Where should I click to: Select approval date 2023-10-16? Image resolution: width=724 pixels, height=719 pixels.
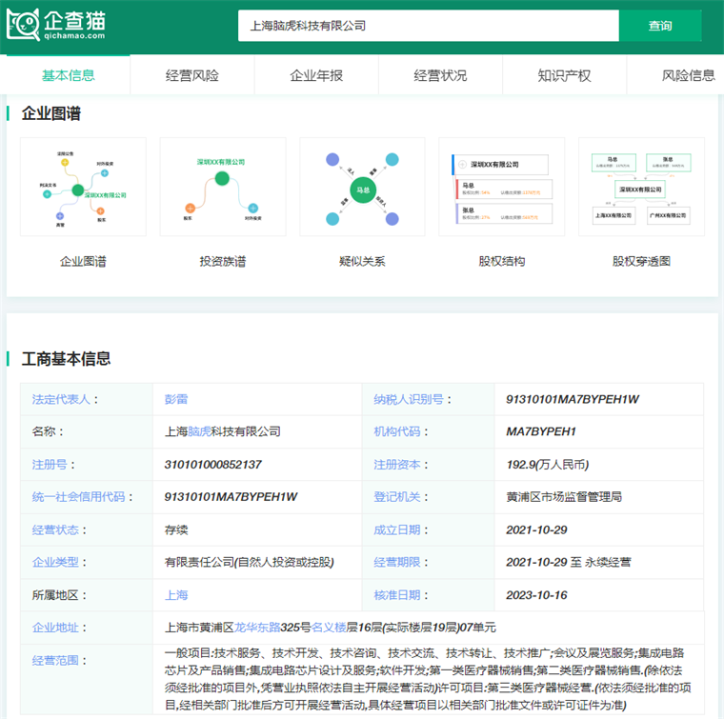point(536,595)
